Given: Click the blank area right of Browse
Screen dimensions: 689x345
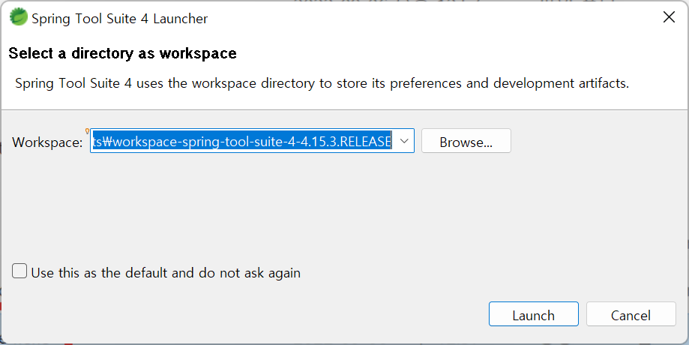Looking at the screenshot, I should pyautogui.click(x=598, y=141).
